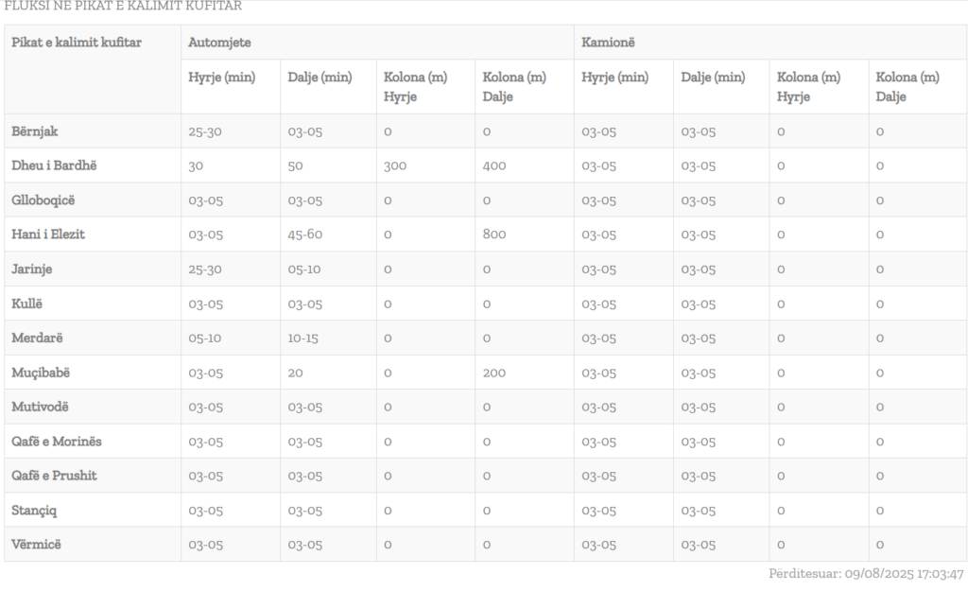Select the 300 queue cell for Dheu i Bardhë
The width and height of the screenshot is (968, 591).
pyautogui.click(x=395, y=165)
